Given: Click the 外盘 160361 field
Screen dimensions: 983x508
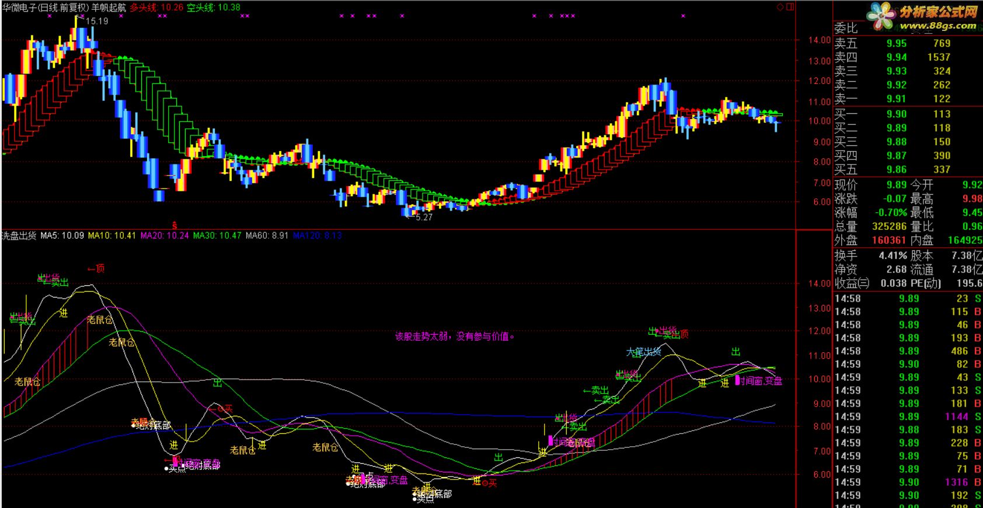Looking at the screenshot, I should [870, 240].
